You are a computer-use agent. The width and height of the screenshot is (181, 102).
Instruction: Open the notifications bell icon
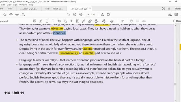coord(169,8)
